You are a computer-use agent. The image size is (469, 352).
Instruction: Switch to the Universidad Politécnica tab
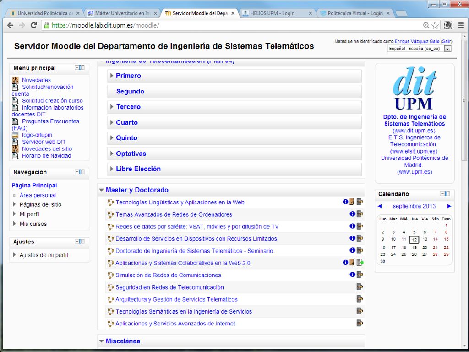45,13
